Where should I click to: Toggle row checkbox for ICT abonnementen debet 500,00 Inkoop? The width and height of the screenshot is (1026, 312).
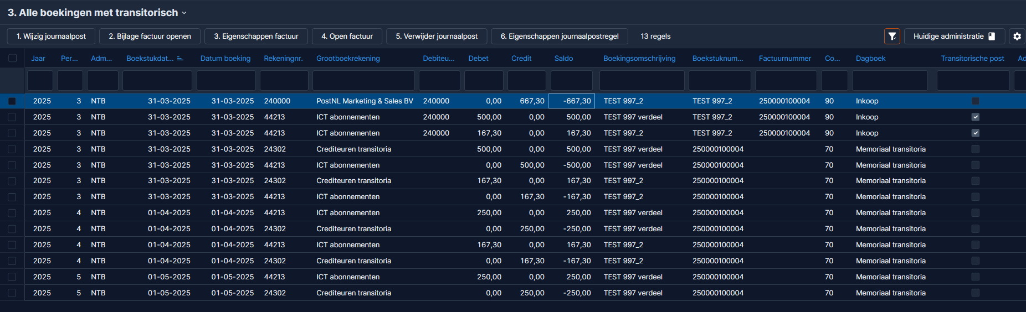(12, 117)
